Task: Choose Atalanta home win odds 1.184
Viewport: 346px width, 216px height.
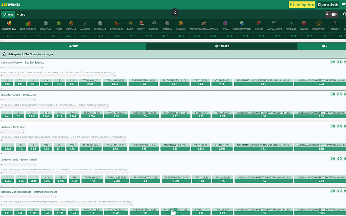Action: coord(8,147)
